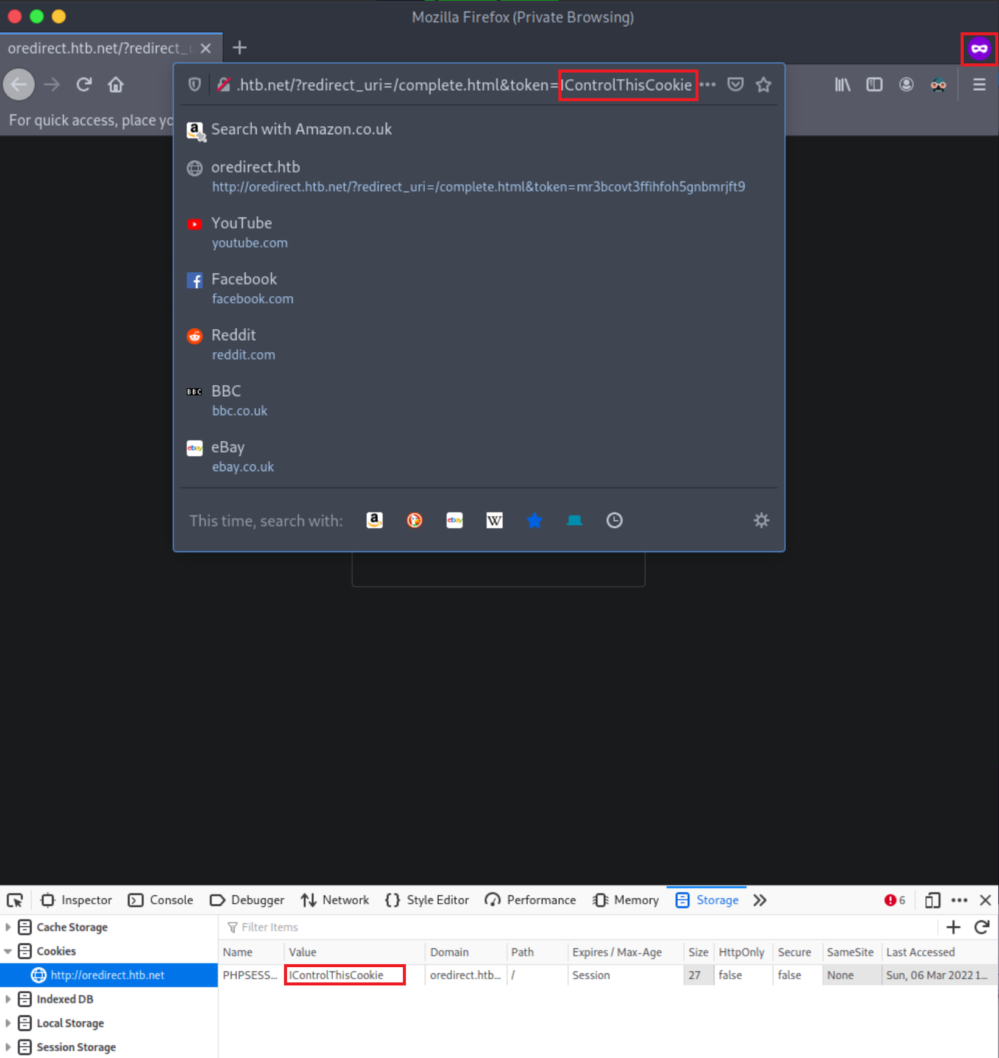The width and height of the screenshot is (999, 1058).
Task: Open the Firefox hamburger menu
Action: click(979, 85)
